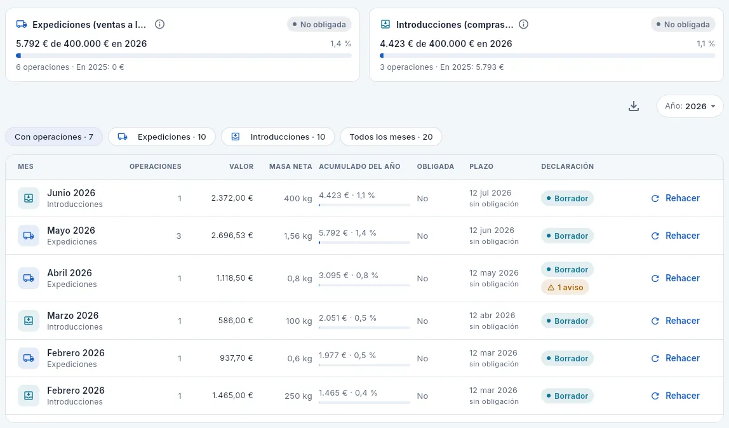This screenshot has height=428, width=729.
Task: Click the 3.095 € · 0,8 % accumulated value
Action: pyautogui.click(x=349, y=276)
